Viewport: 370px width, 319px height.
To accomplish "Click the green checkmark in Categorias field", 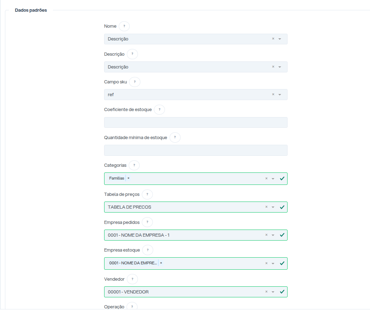I will pos(282,178).
